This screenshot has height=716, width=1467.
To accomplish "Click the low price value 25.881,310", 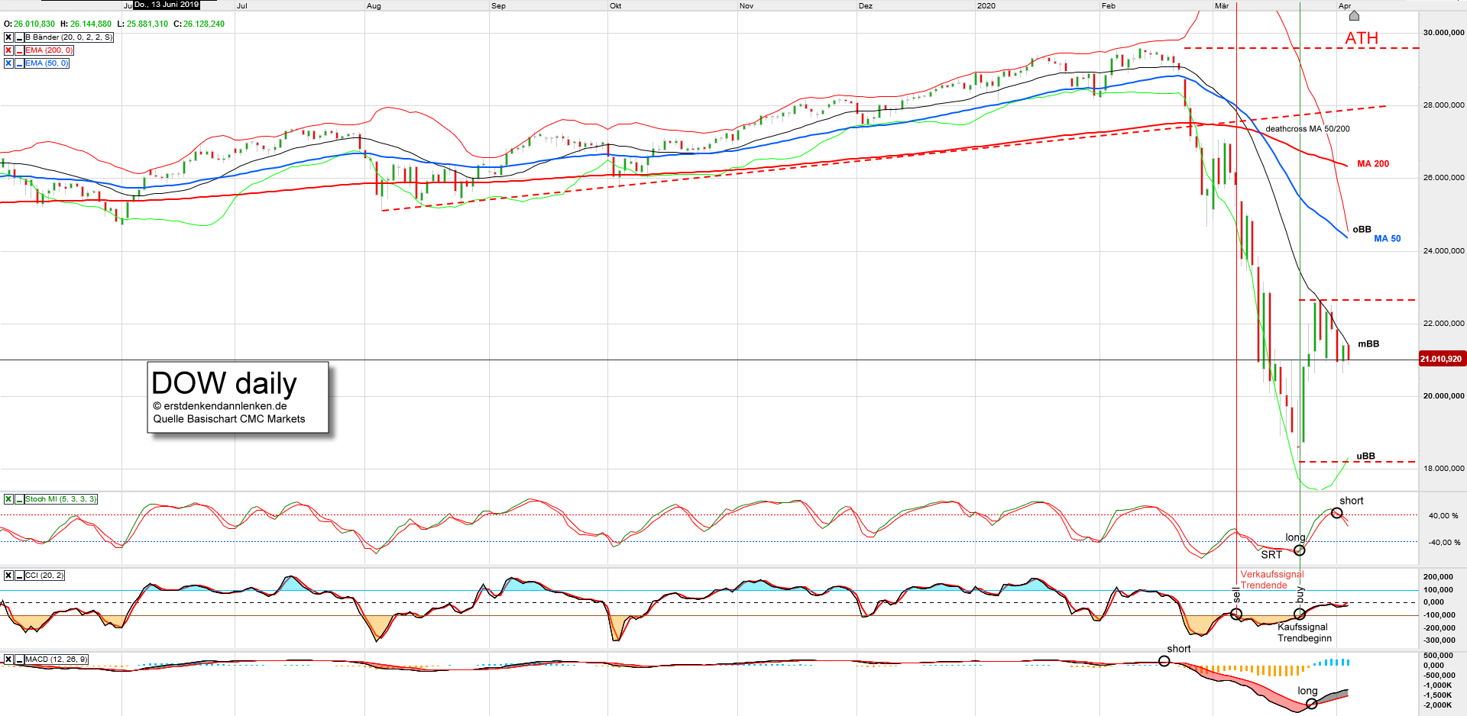I will pos(147,24).
